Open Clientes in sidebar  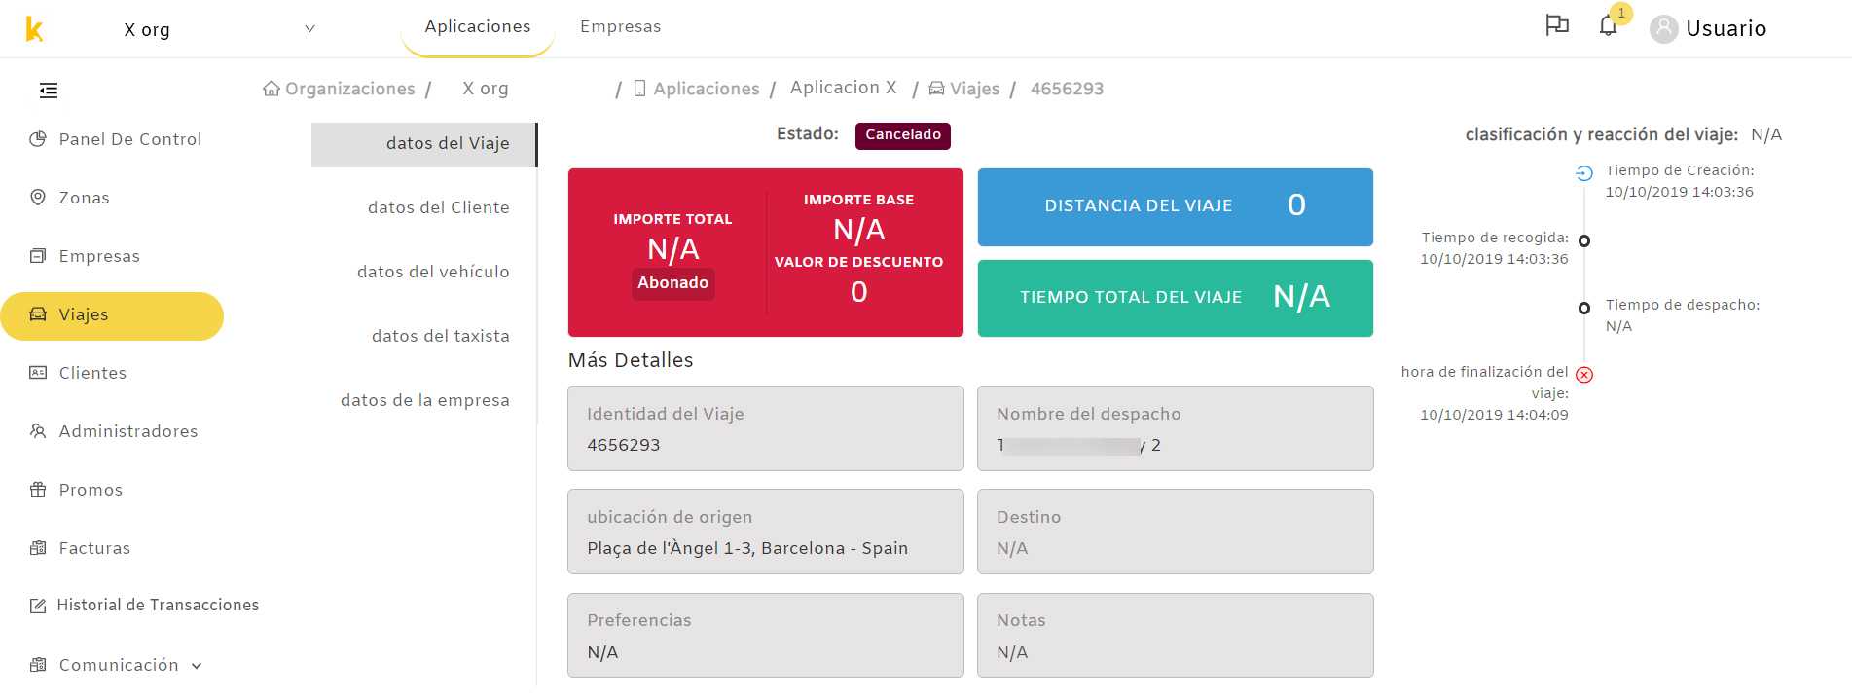(92, 373)
